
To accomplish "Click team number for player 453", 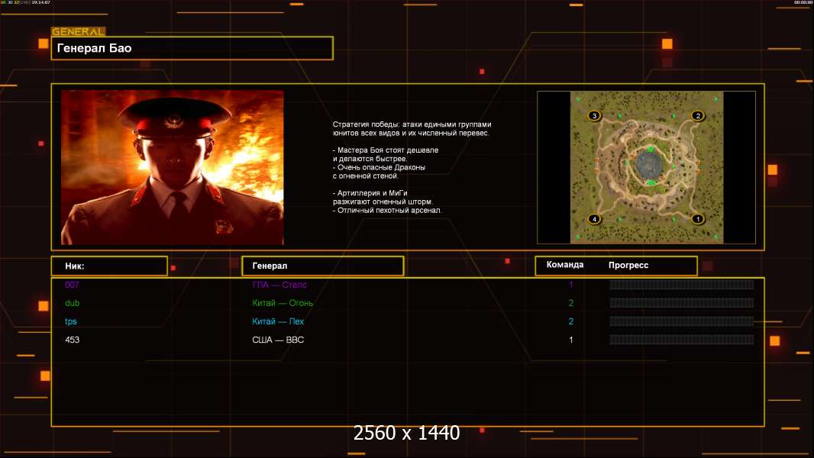I will point(571,340).
